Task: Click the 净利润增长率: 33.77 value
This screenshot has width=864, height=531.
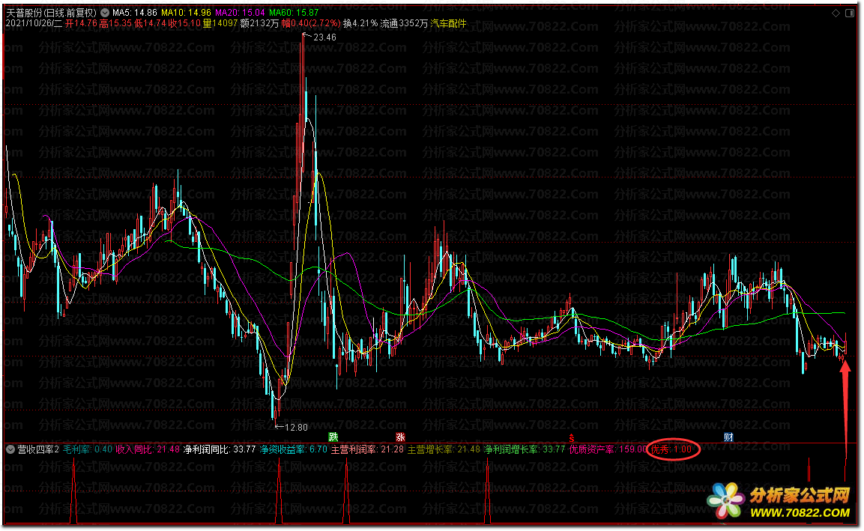Action: point(525,449)
